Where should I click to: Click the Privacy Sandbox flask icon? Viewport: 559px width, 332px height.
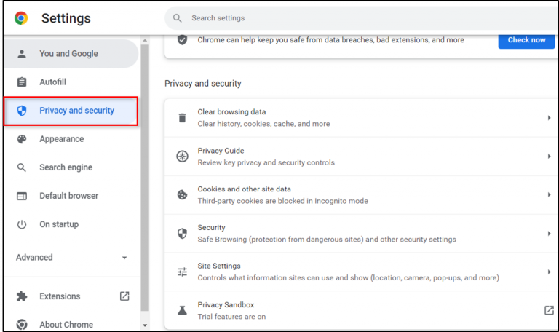(182, 310)
